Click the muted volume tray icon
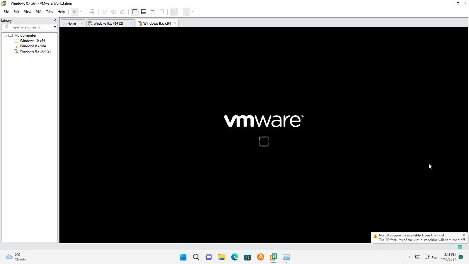469x264 pixels. click(x=434, y=257)
